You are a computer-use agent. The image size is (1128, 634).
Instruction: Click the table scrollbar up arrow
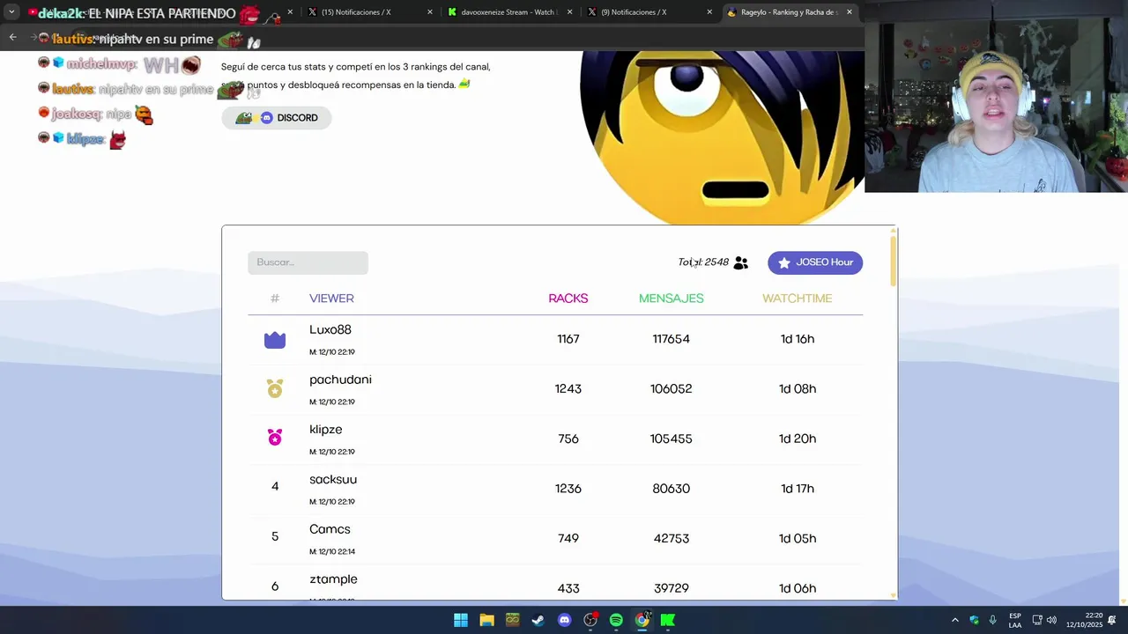pos(894,231)
